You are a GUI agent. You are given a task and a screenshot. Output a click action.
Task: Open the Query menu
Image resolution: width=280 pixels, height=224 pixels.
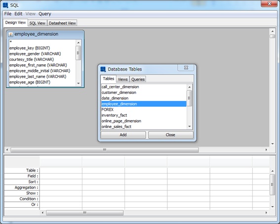(x=45, y=14)
